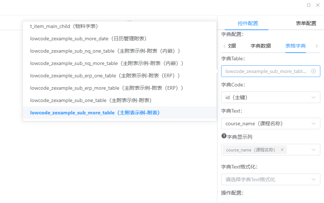324x203 pixels.
Task: Switch to the 控件配置 tab
Action: click(248, 23)
